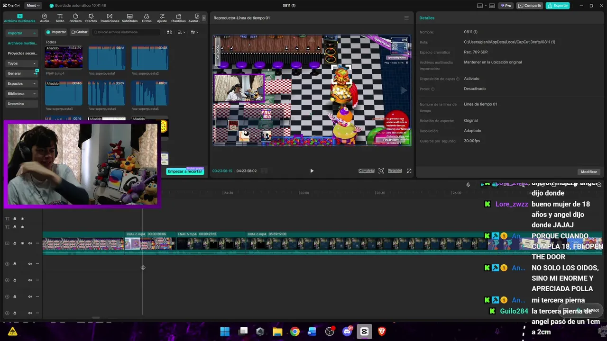
Task: Open the Transiciones panel
Action: 110,18
